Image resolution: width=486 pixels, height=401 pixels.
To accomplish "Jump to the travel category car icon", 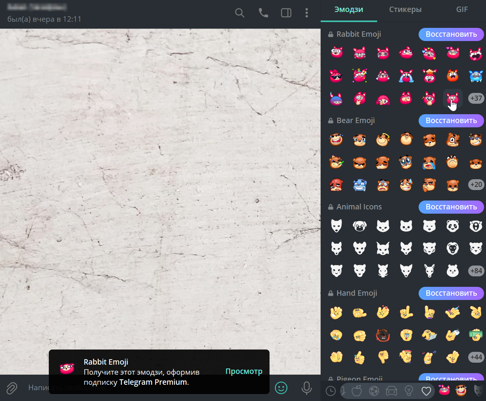I will click(x=392, y=391).
